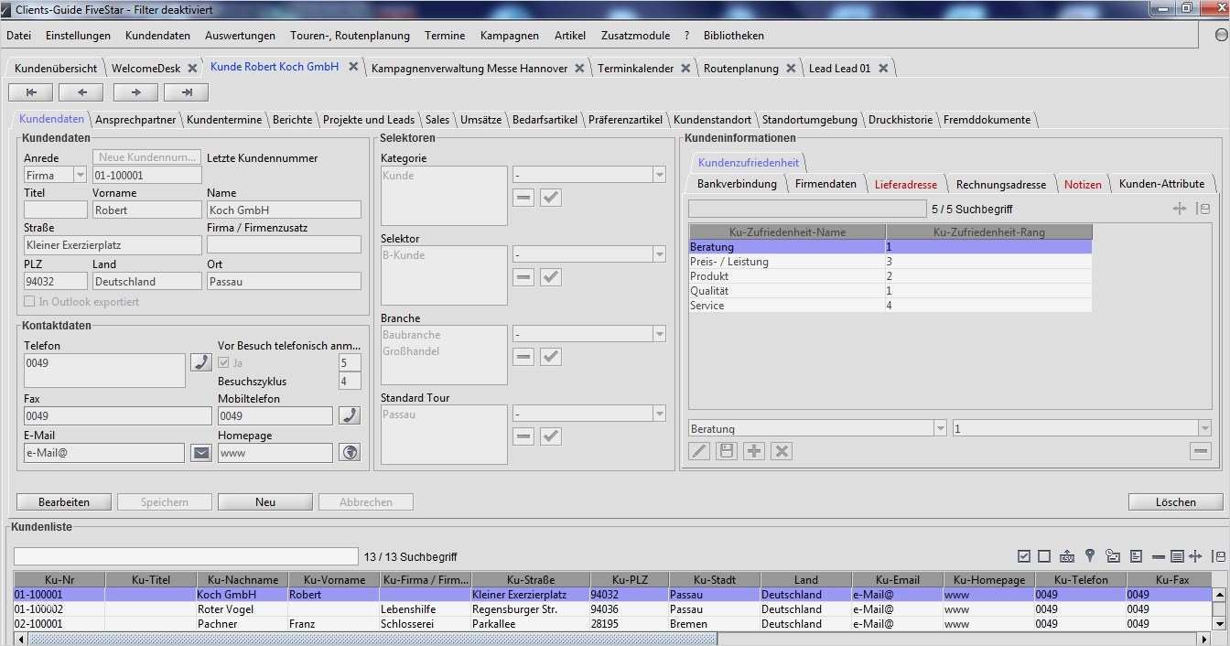Disable the 'Ja' checkbox under Vor Besuch telefonisch
The height and width of the screenshot is (646, 1230).
pos(223,361)
